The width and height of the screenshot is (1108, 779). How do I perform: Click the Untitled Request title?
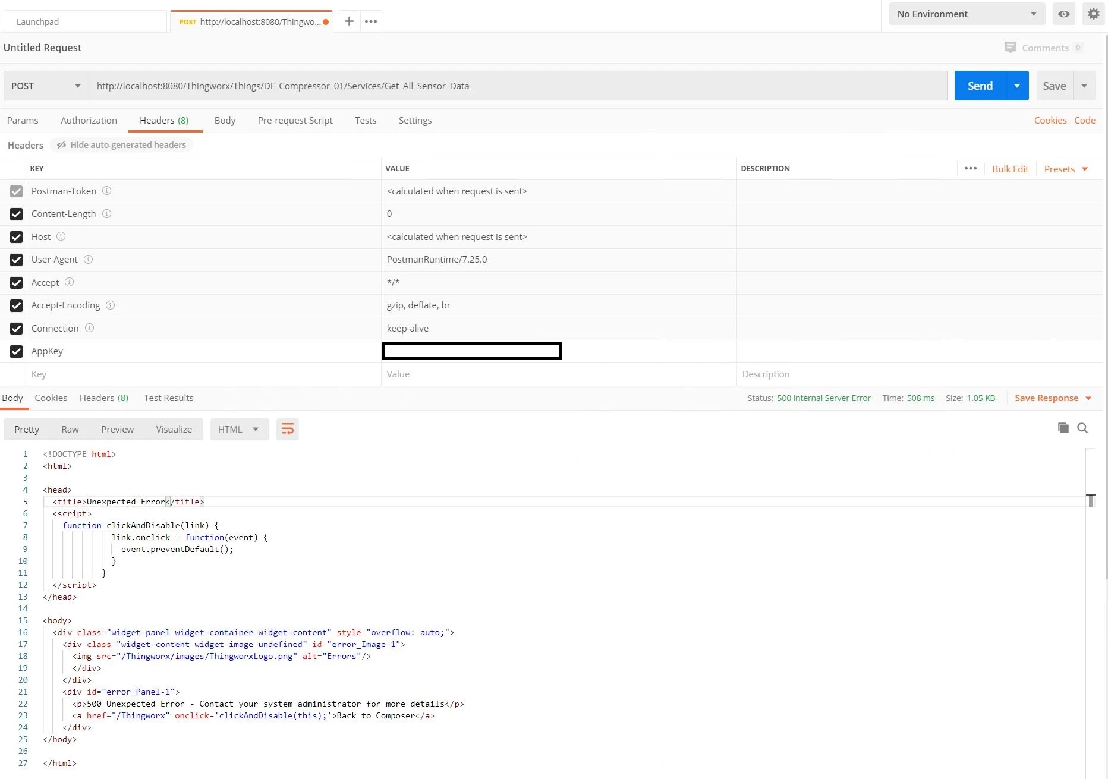[42, 48]
